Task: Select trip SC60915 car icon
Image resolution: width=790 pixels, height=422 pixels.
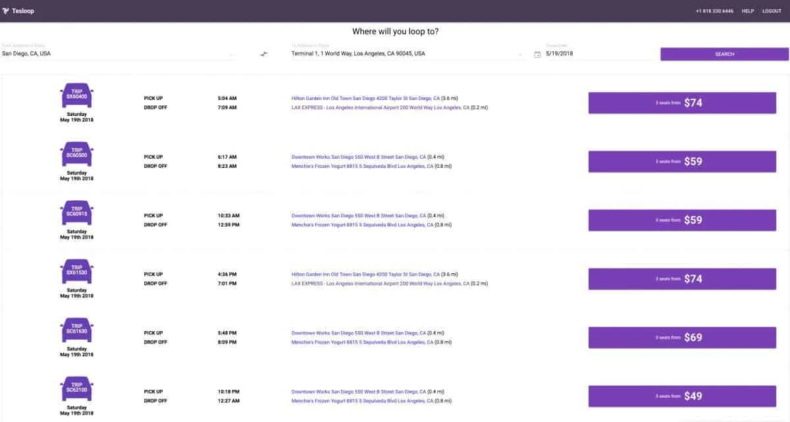Action: (76, 213)
